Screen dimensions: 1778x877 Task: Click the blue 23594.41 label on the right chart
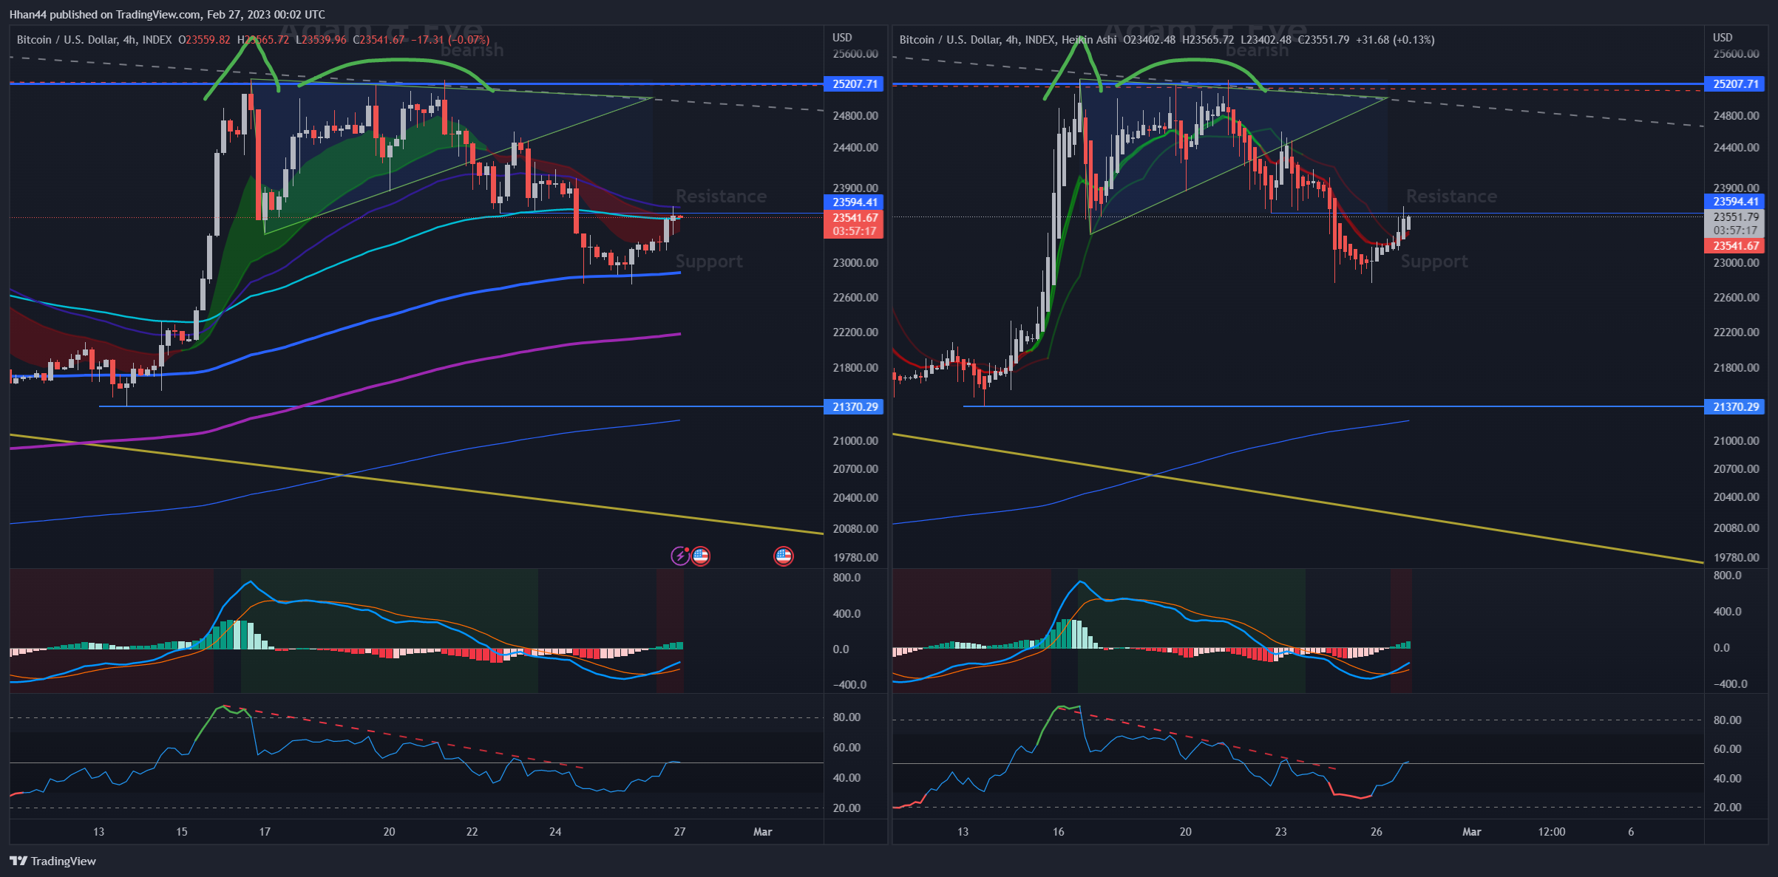pos(1734,202)
